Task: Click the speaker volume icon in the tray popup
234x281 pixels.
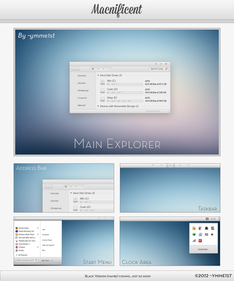Action: [212, 234]
